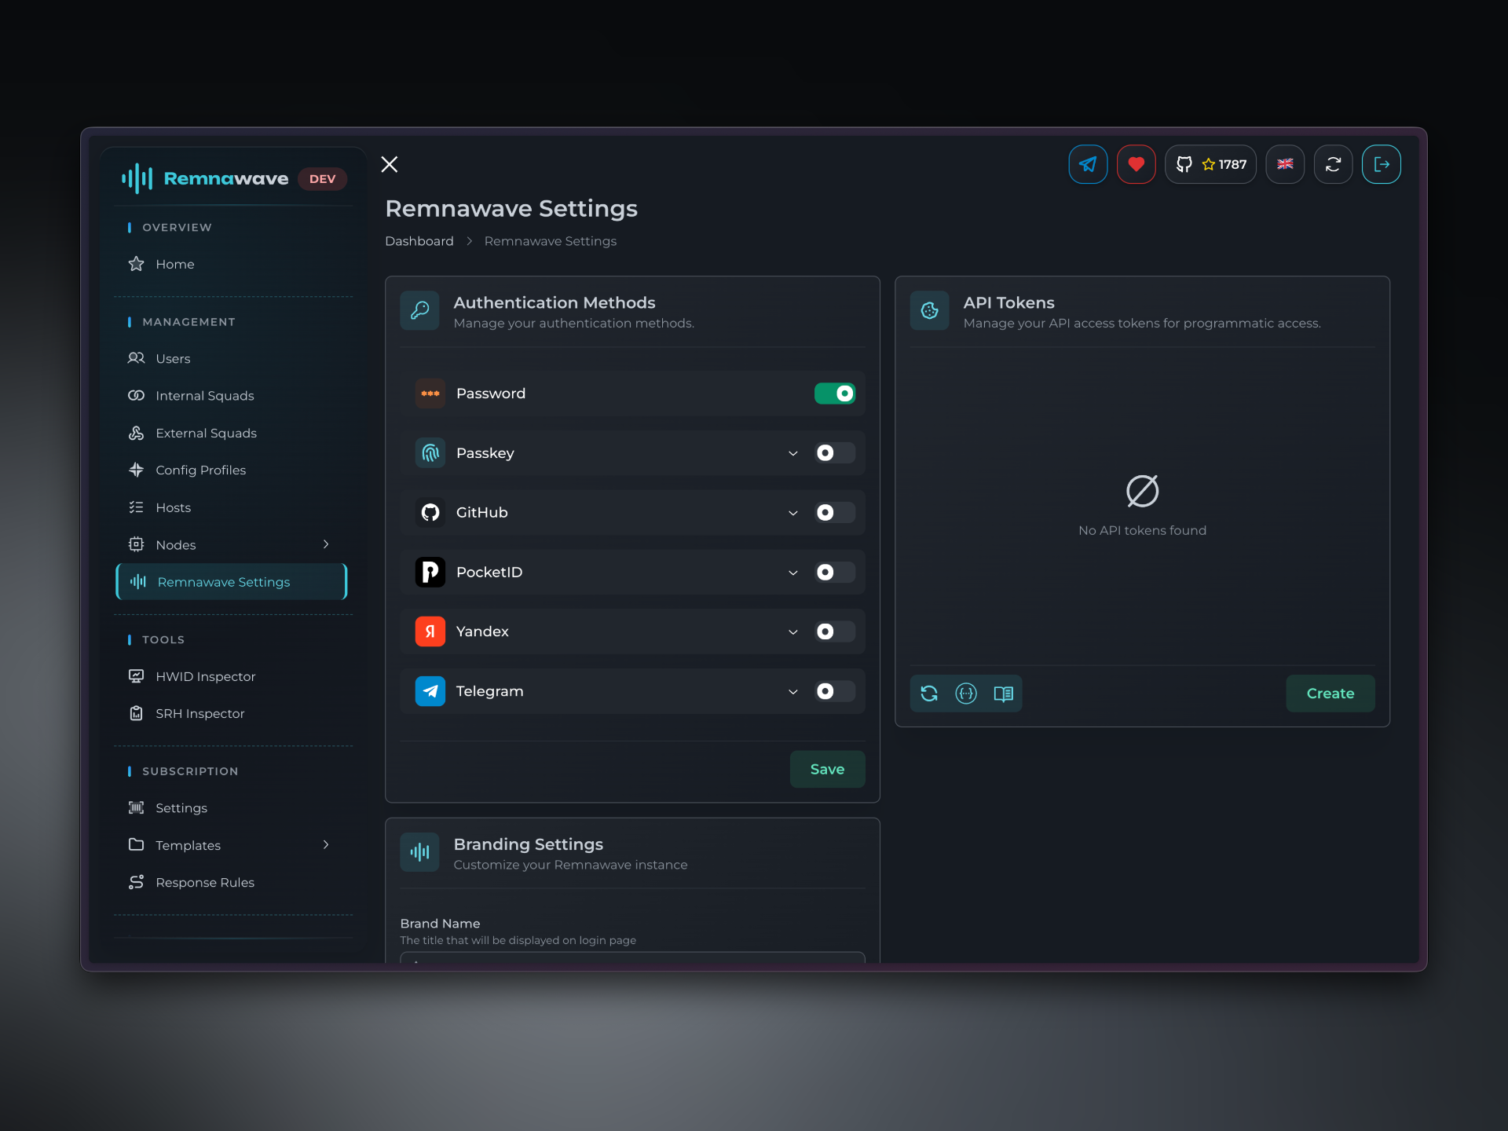Expand the PocketID settings chevron
The image size is (1508, 1131).
(793, 573)
